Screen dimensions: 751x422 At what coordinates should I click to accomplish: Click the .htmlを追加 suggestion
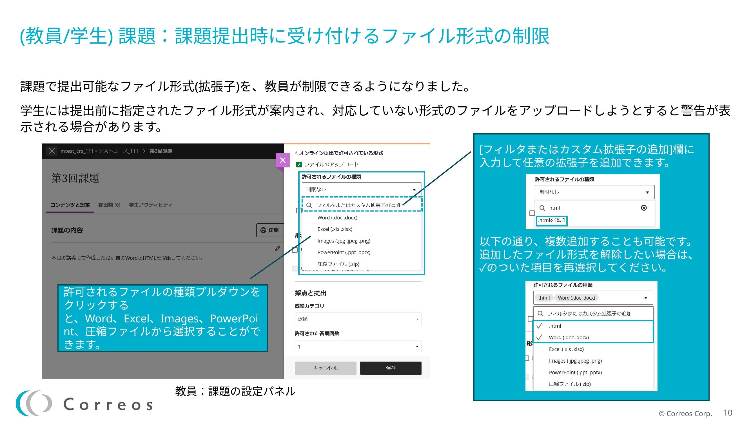(x=551, y=221)
